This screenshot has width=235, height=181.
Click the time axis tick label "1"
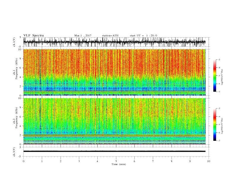point(42,161)
